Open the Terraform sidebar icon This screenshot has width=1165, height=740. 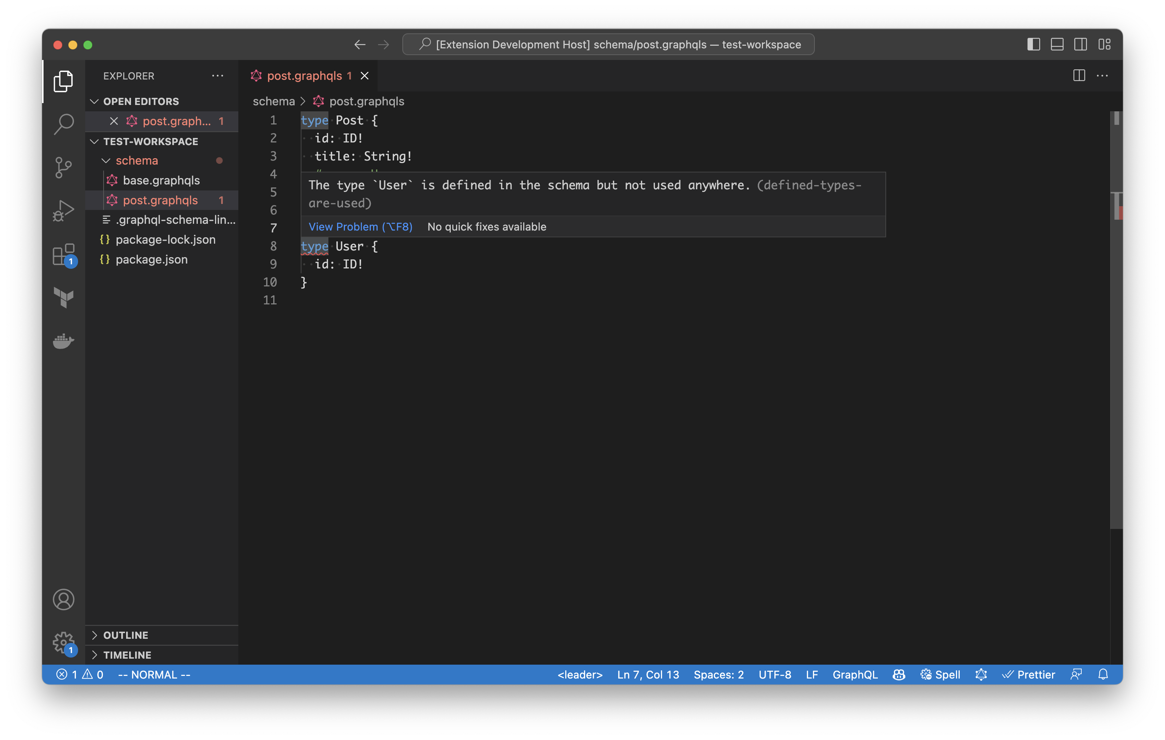63,297
